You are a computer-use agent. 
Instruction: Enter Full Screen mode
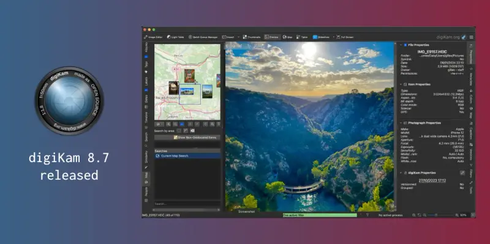[x=345, y=37]
